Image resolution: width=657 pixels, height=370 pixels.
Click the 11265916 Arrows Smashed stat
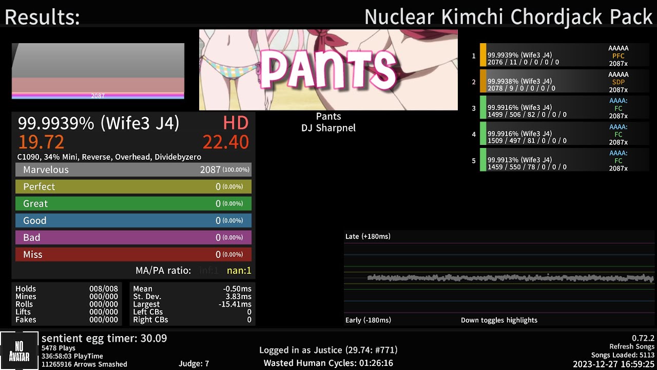(x=85, y=364)
